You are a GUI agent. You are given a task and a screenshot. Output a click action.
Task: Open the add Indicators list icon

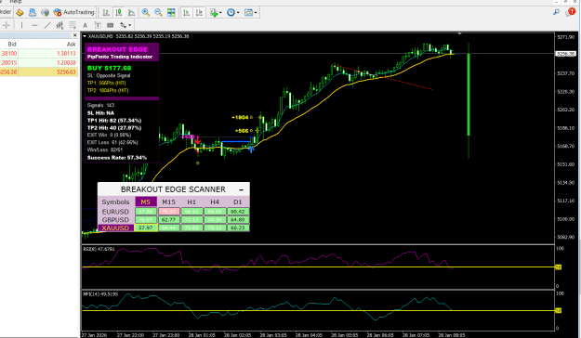(x=214, y=13)
